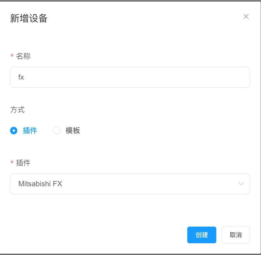The height and width of the screenshot is (255, 261).
Task: Dismiss the 新增设备 dialog with the X icon
Action: (246, 17)
